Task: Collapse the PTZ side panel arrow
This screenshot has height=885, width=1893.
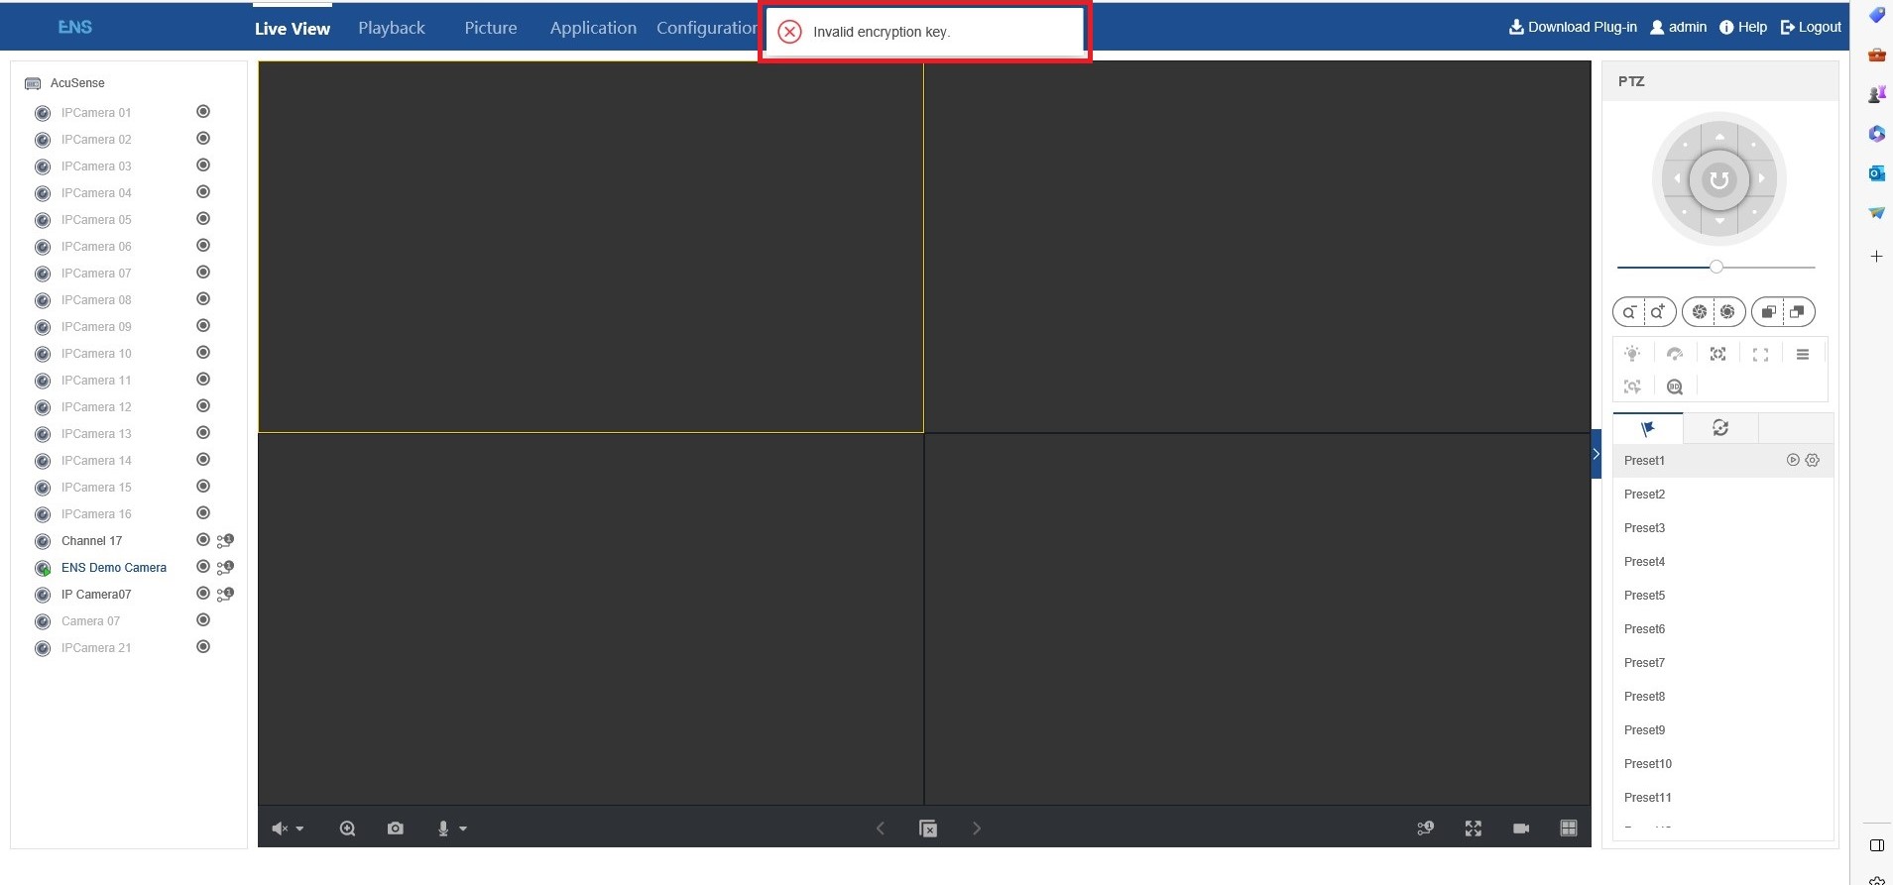Action: click(x=1596, y=454)
